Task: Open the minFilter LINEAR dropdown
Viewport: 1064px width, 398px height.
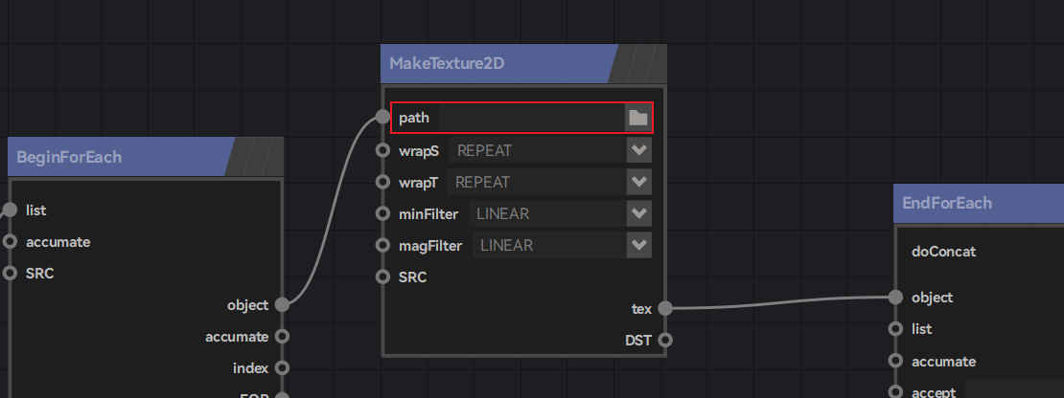Action: [638, 213]
